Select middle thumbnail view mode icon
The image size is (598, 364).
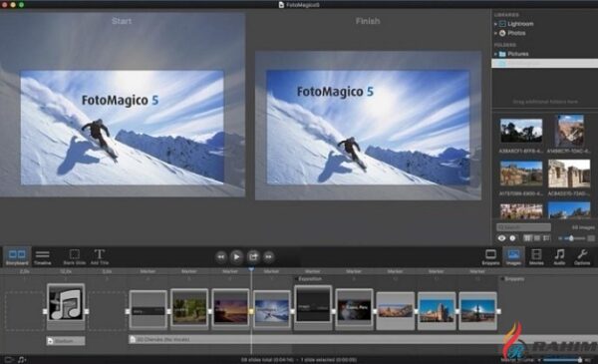click(537, 238)
